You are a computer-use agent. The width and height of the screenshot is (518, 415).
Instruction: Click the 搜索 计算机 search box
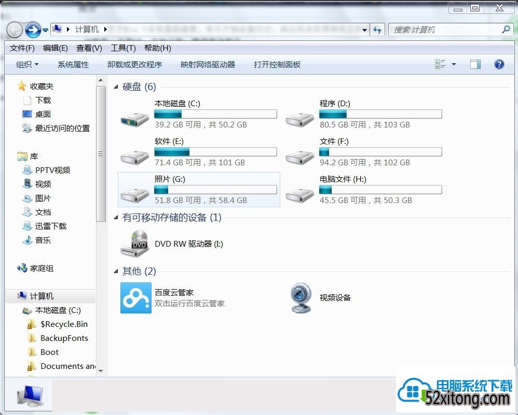tap(445, 30)
